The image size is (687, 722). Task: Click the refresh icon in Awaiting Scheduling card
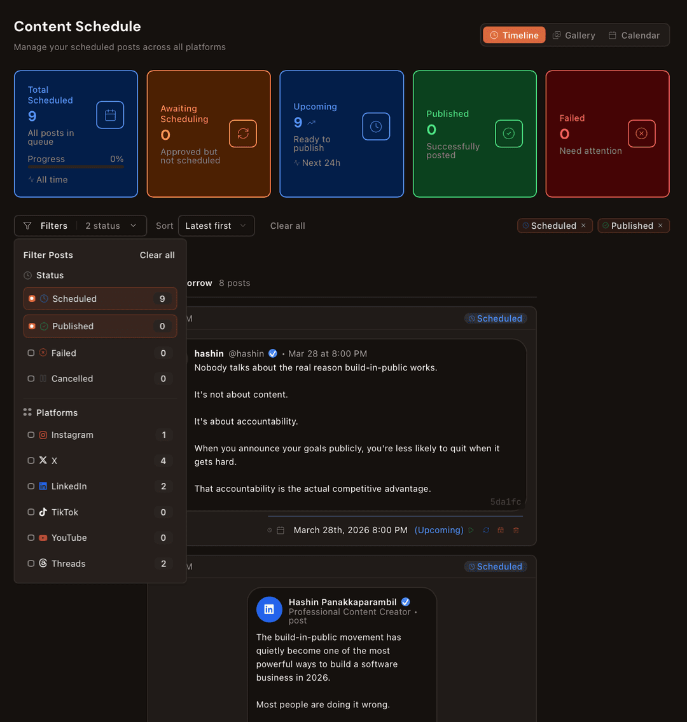(x=243, y=133)
